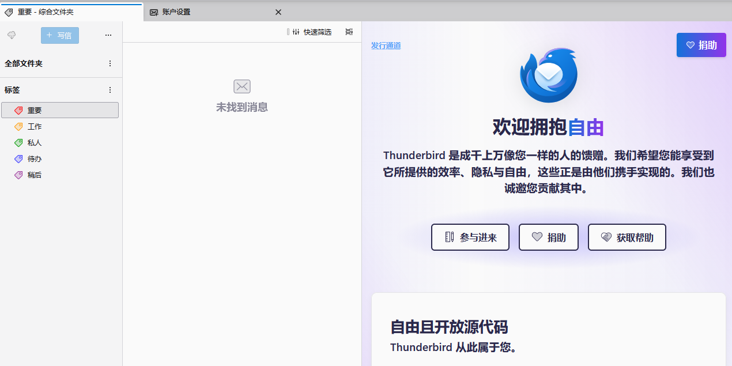Open 全部文件夹 section options menu

click(x=110, y=63)
